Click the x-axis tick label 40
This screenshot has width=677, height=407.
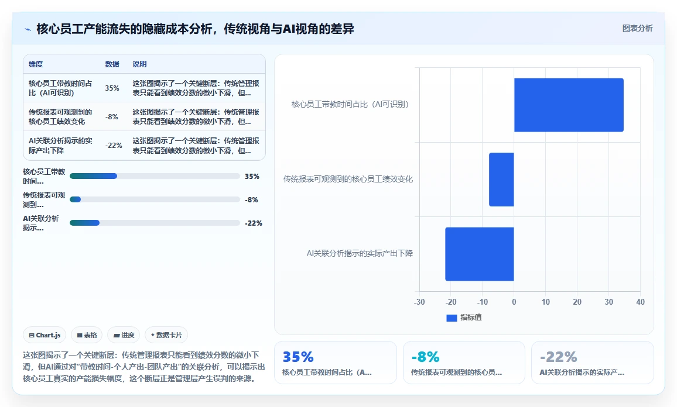click(x=640, y=302)
